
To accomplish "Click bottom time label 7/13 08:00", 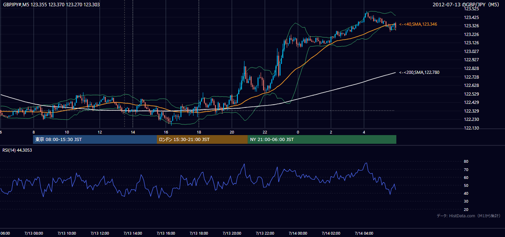I will coord(33,233).
